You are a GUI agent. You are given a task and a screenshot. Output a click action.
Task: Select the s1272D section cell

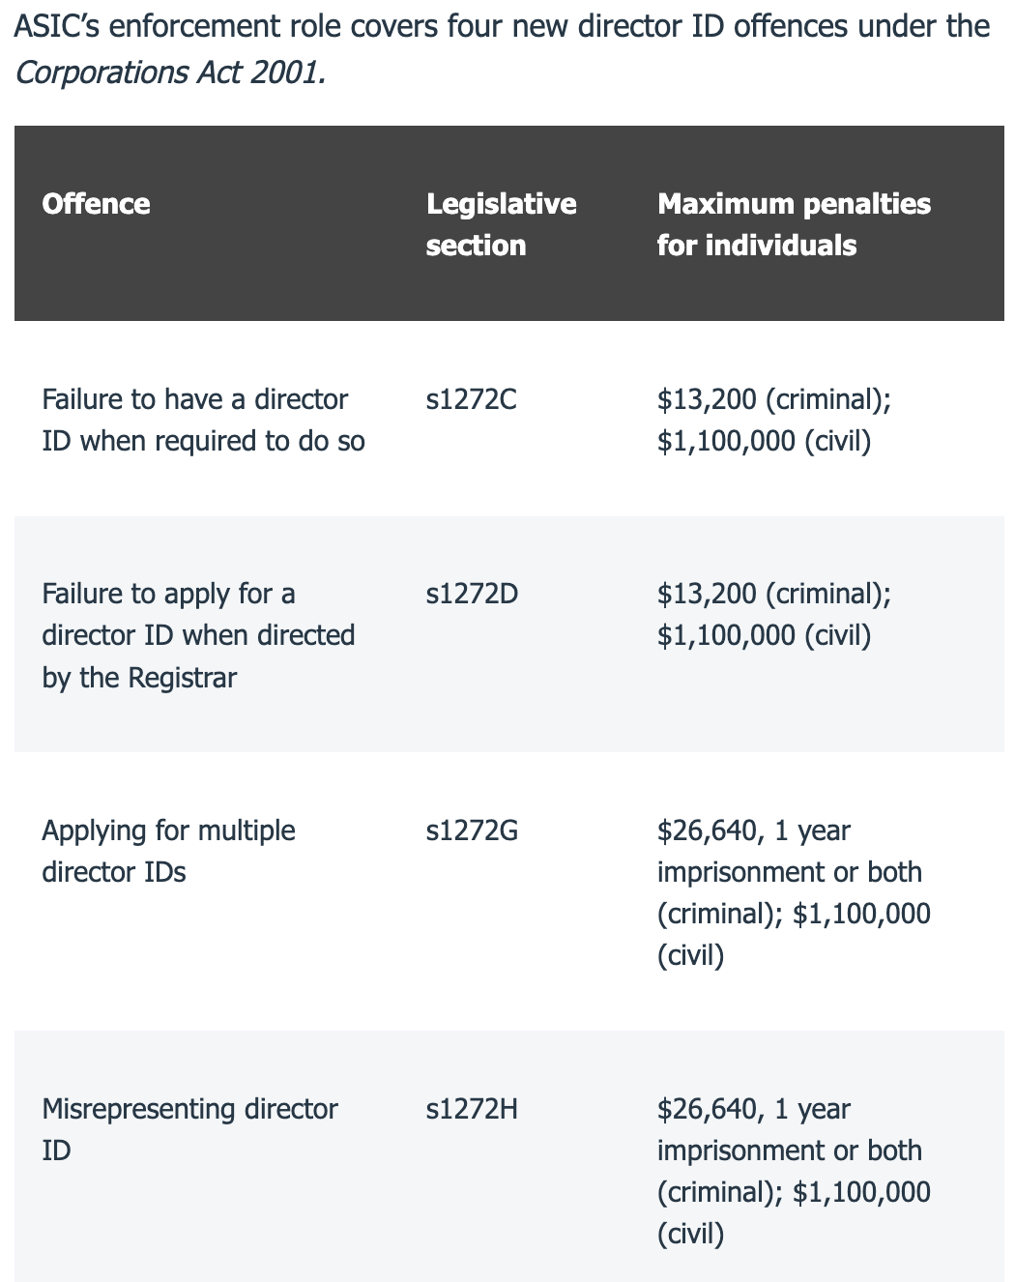pyautogui.click(x=472, y=594)
